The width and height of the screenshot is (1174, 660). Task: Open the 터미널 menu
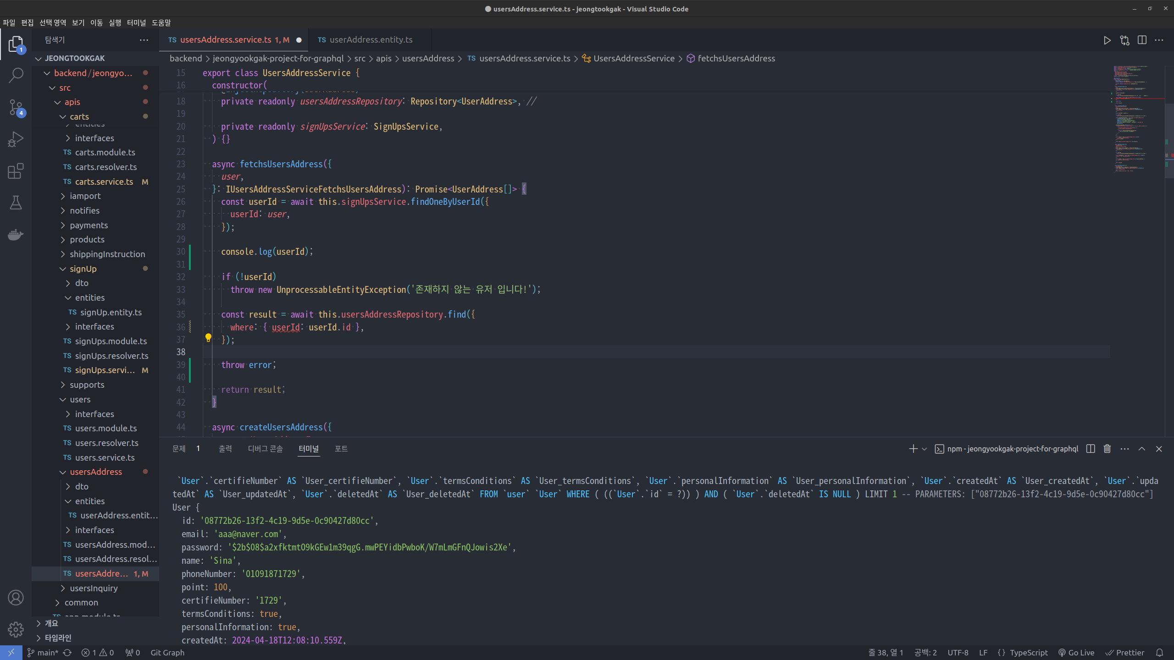pyautogui.click(x=136, y=22)
